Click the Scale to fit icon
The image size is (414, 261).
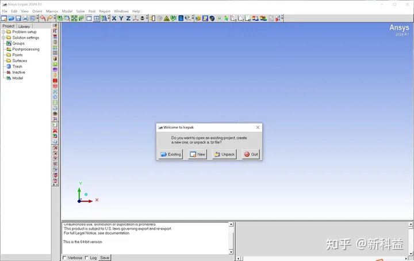click(x=74, y=18)
